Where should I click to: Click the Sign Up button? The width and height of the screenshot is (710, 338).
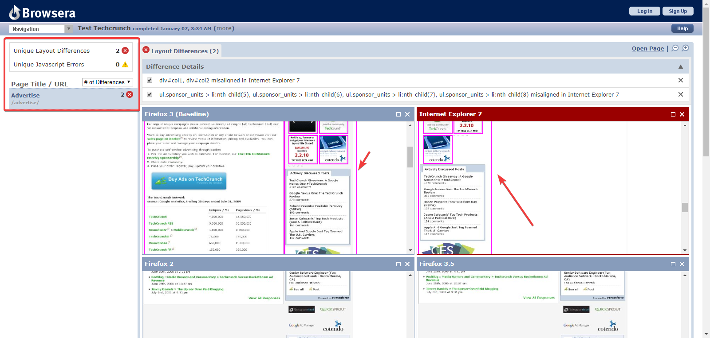click(x=678, y=11)
